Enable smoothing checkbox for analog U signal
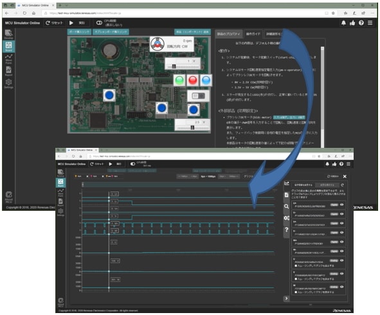Image resolution: width=380 pixels, height=315 pixels. (x=296, y=265)
